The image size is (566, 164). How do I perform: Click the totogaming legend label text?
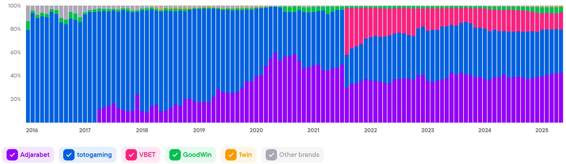(x=94, y=155)
